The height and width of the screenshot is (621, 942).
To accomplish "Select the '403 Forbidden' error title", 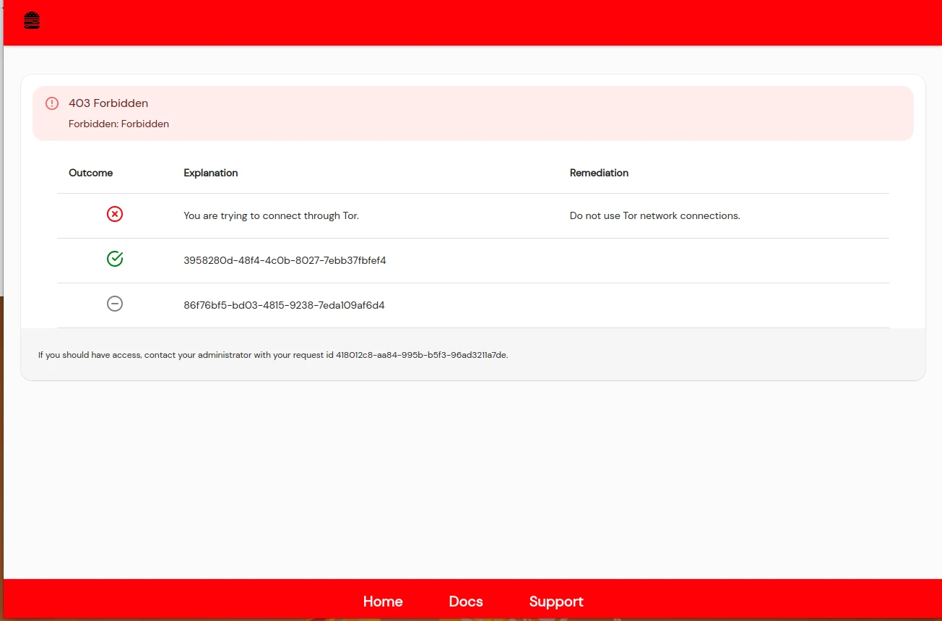I will pos(108,103).
